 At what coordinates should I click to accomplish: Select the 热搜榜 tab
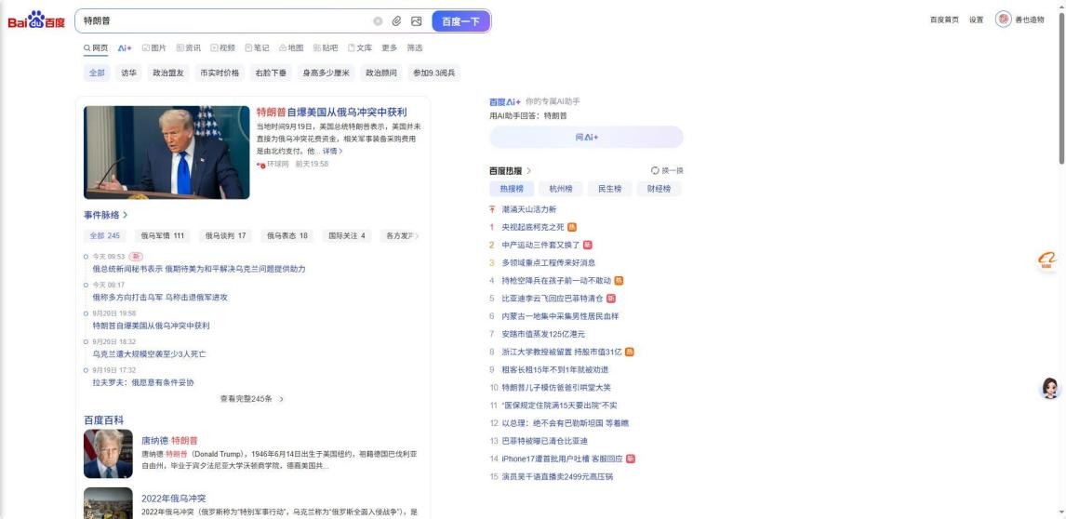(x=512, y=189)
